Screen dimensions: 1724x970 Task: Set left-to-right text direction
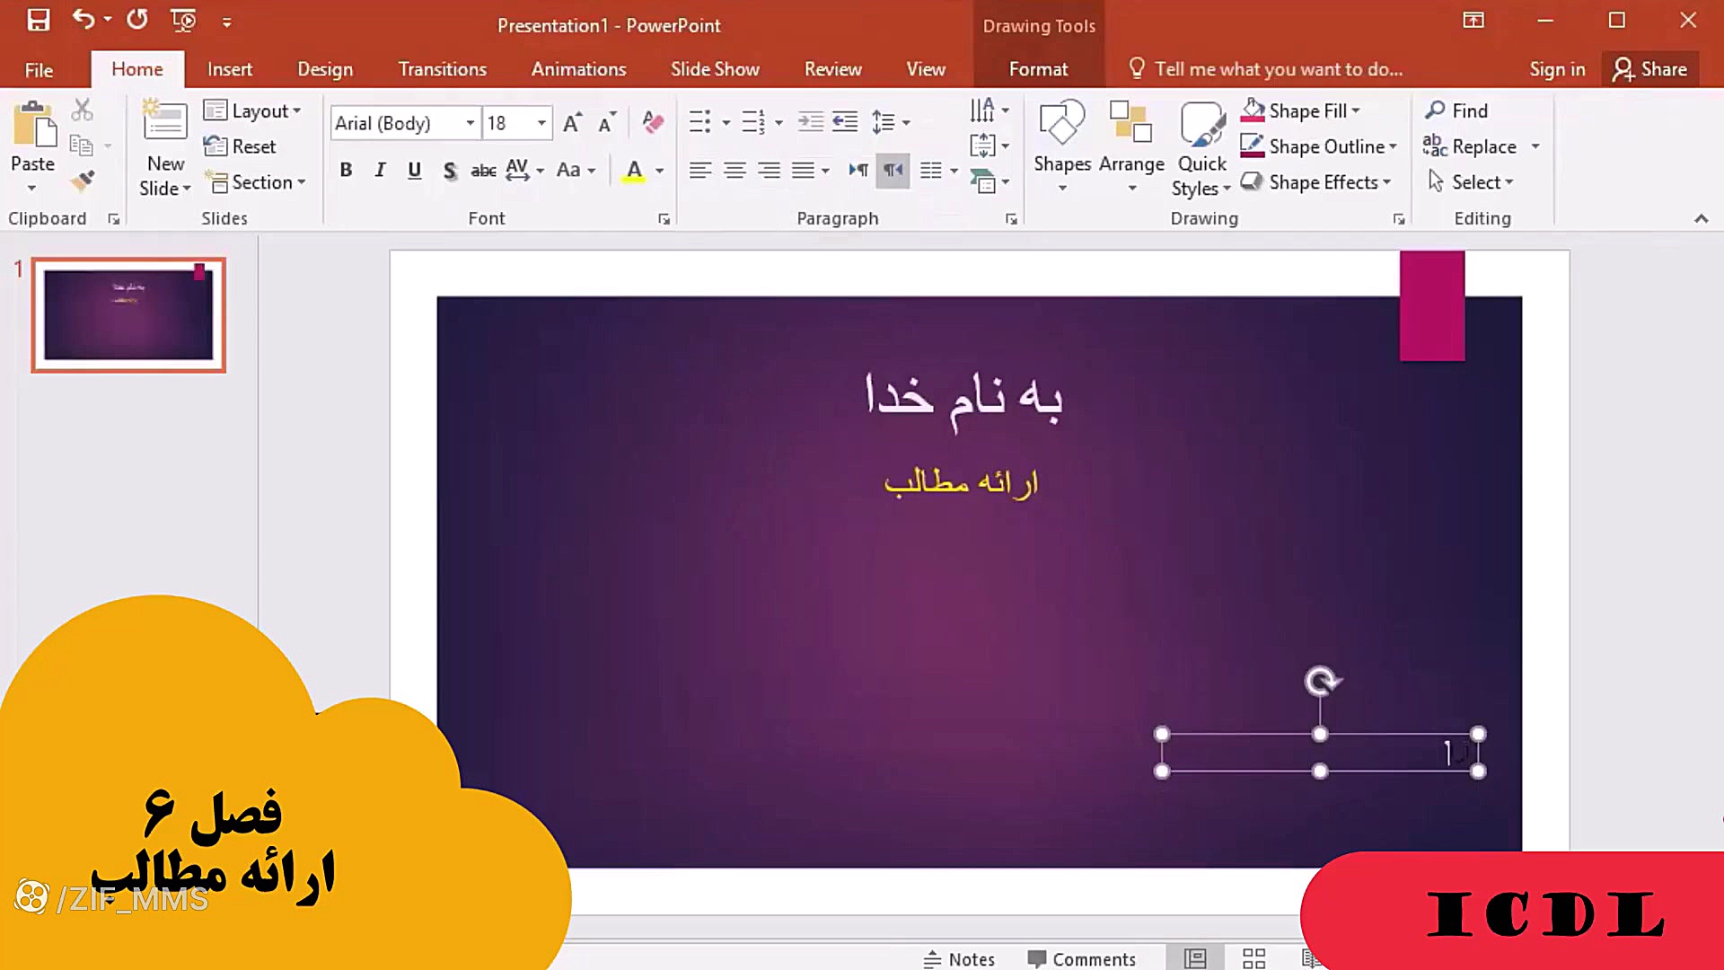(x=858, y=170)
